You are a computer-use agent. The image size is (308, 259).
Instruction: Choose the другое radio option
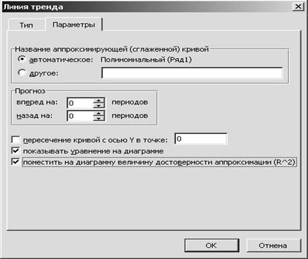[x=22, y=73]
